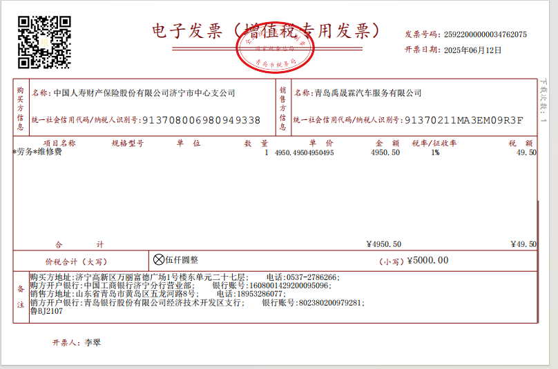Click the total amount ¥4950.50 in 合计 row
Image resolution: width=558 pixels, height=369 pixels.
click(383, 244)
